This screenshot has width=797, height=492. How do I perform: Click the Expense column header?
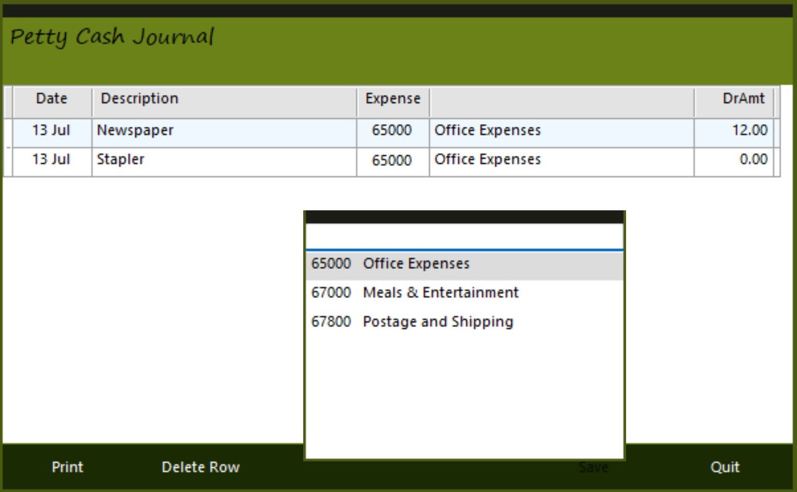coord(393,99)
